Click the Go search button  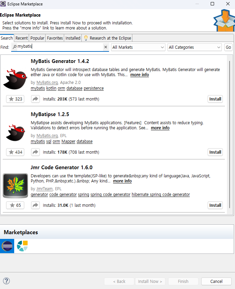tap(228, 47)
